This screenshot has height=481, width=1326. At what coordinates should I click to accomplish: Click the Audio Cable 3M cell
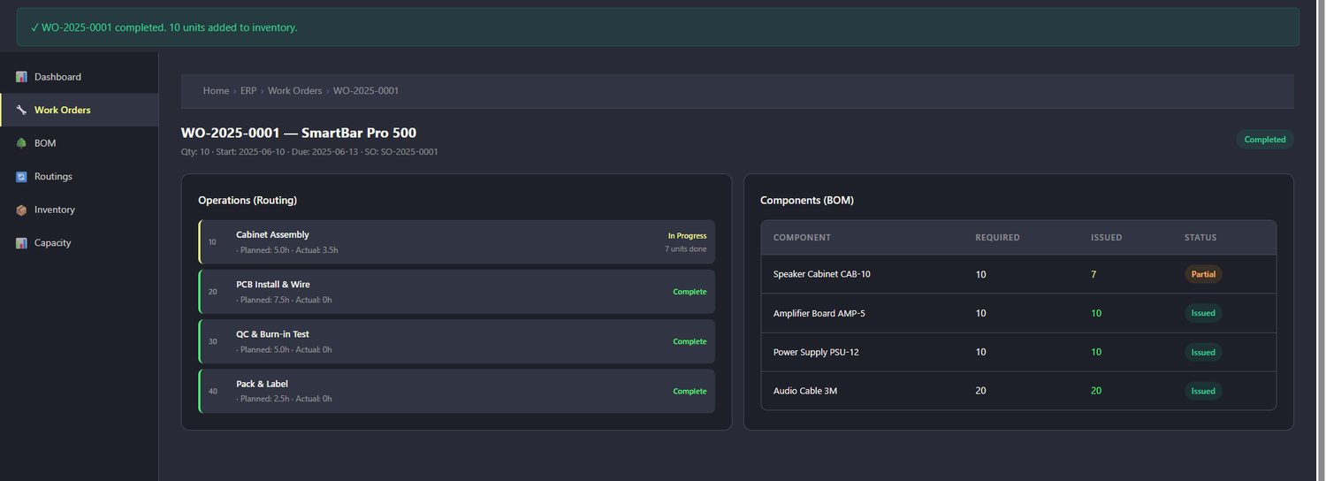(804, 391)
